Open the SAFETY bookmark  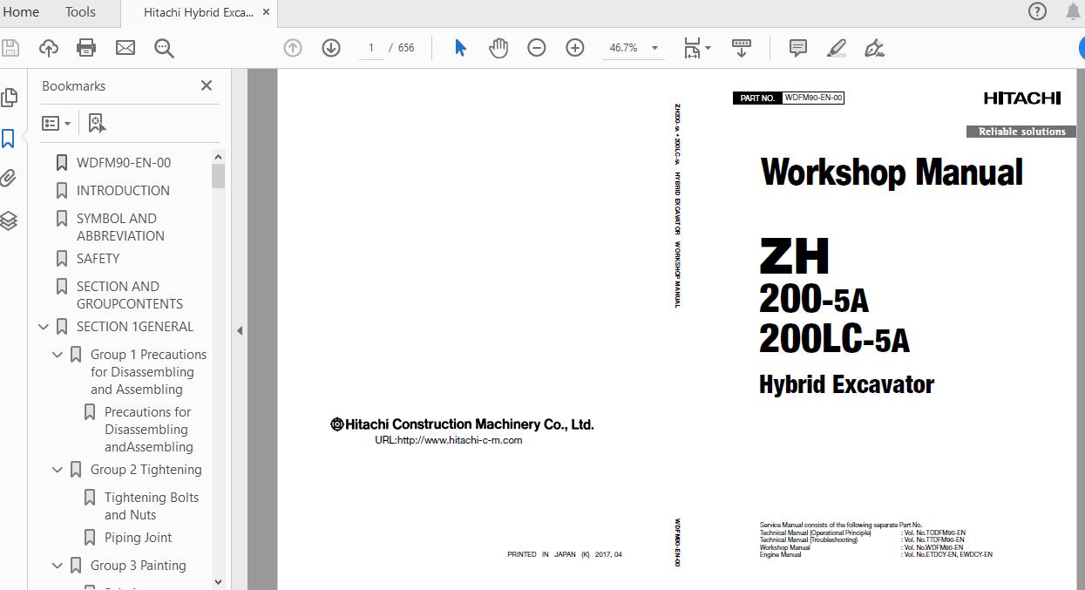point(98,259)
